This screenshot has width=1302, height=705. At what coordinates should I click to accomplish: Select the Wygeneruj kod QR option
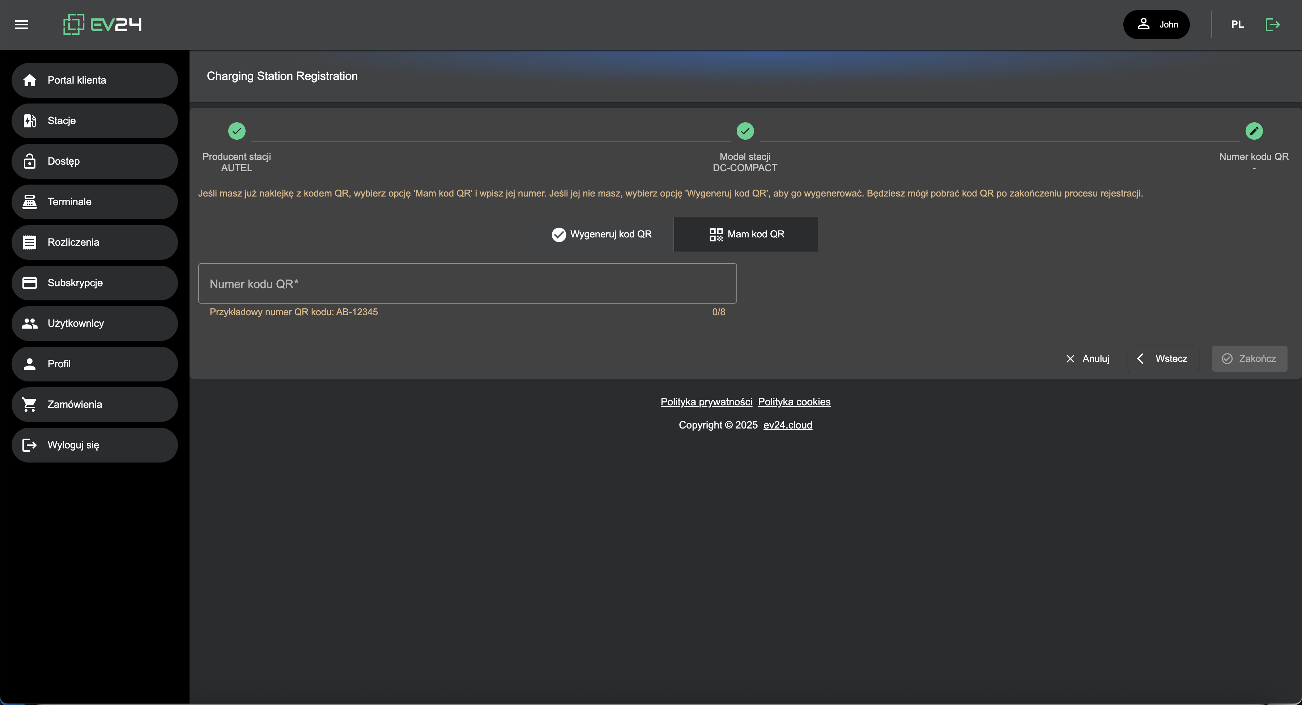(601, 234)
